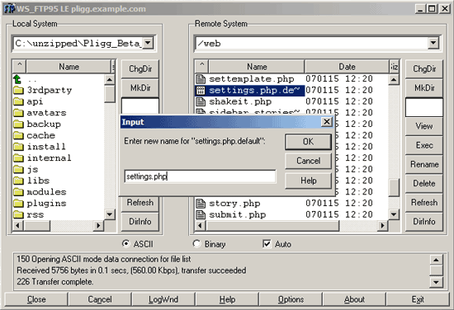Click the parent directory up-arrow icon in local list
The height and width of the screenshot is (310, 454).
17,79
